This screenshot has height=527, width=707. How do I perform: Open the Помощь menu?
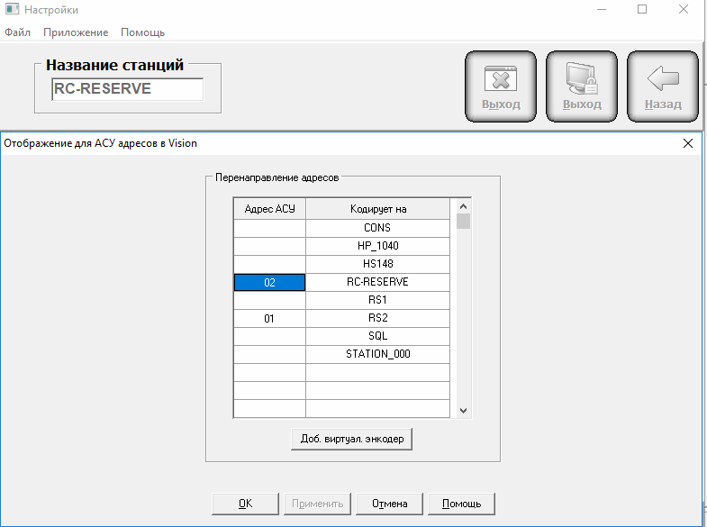142,32
